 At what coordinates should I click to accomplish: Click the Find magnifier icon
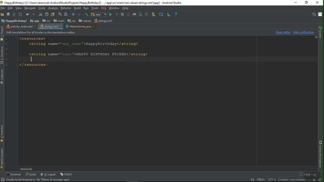coord(60,15)
